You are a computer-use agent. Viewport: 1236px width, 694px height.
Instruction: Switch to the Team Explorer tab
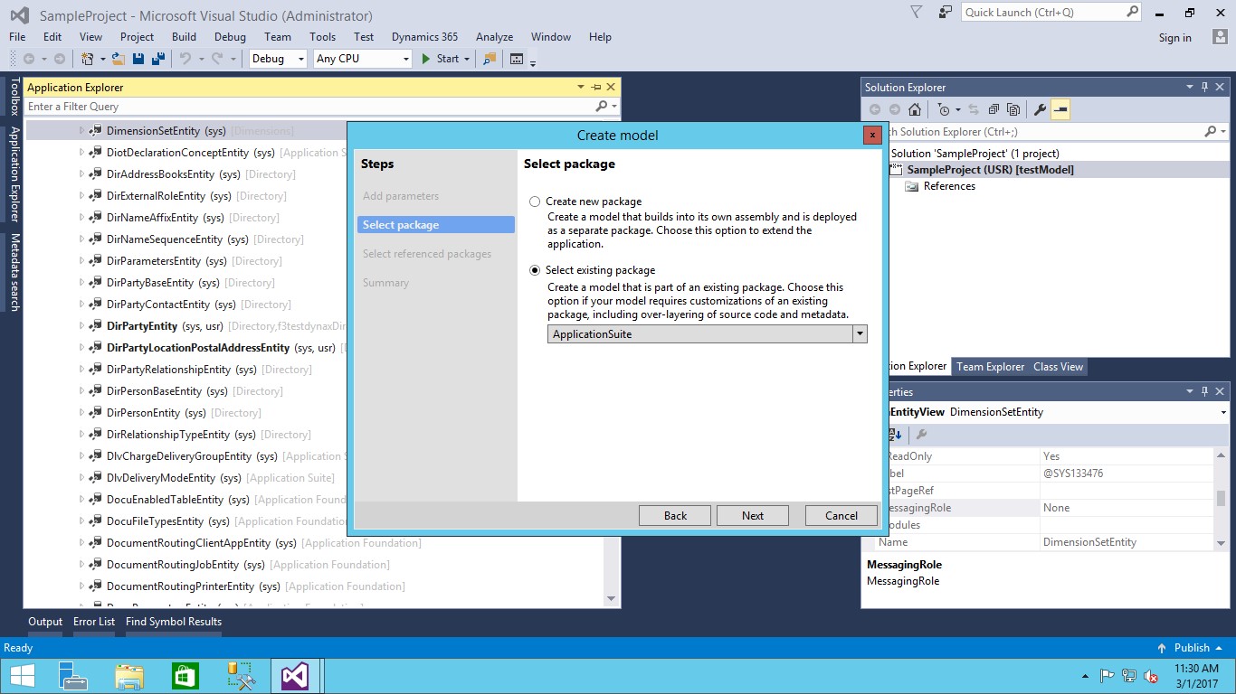click(990, 367)
